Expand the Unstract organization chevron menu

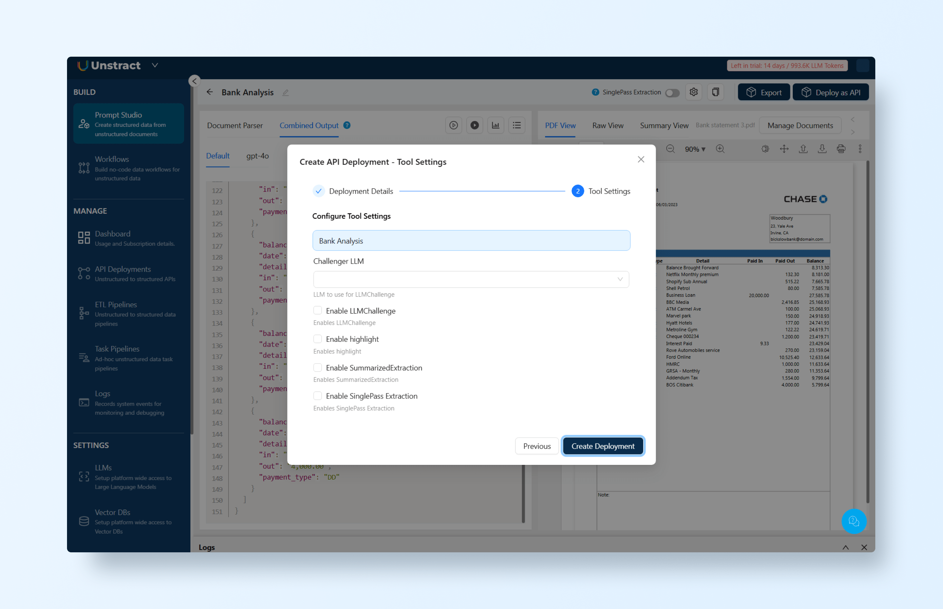155,65
